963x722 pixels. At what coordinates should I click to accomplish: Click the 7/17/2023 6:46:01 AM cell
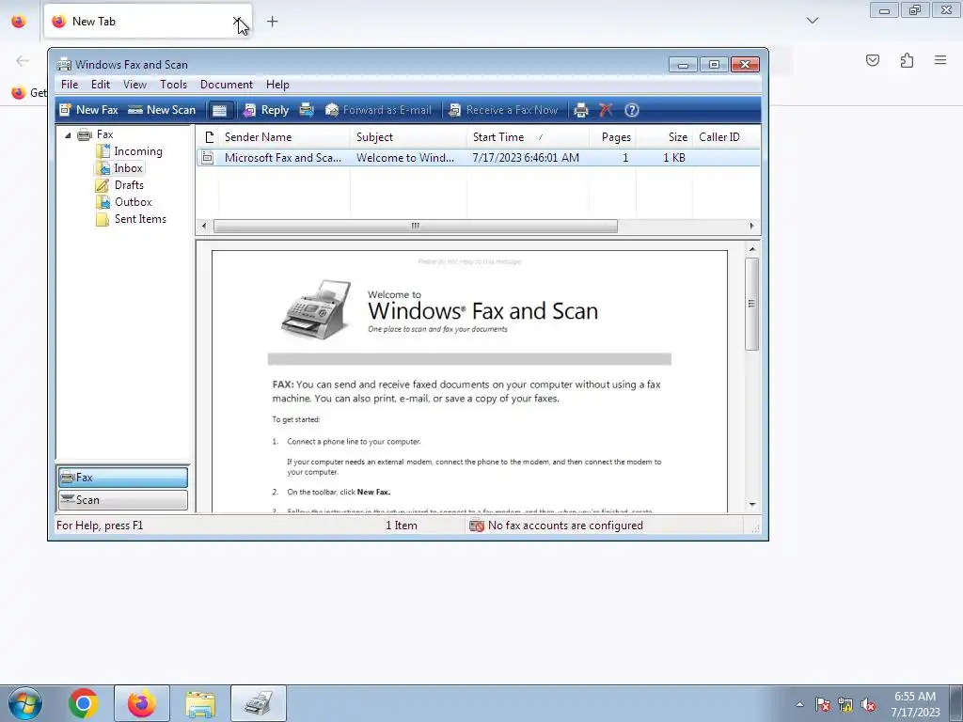tap(526, 158)
